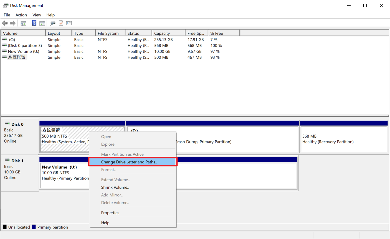Click the Open entry in the context menu
390x239 pixels.
coord(133,137)
